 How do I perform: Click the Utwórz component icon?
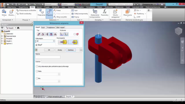(12, 13)
